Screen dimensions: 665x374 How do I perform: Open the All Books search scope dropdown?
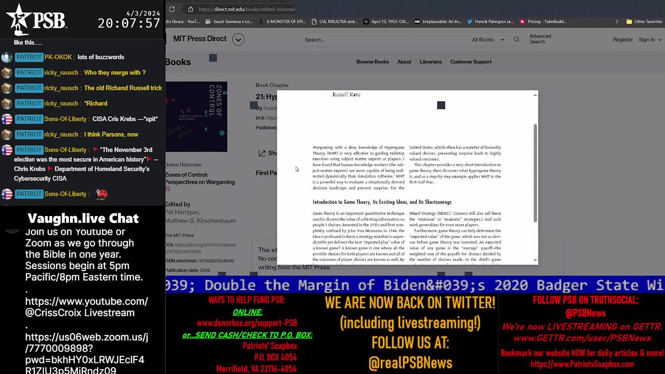pyautogui.click(x=488, y=39)
